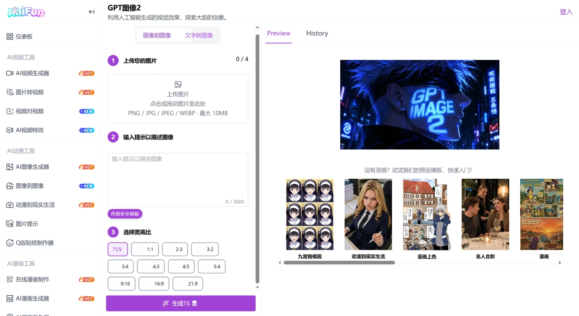
Task: Select the 21:9 aspect ratio
Action: (188, 284)
